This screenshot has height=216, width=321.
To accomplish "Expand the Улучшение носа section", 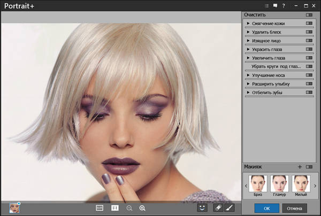I will click(248, 75).
